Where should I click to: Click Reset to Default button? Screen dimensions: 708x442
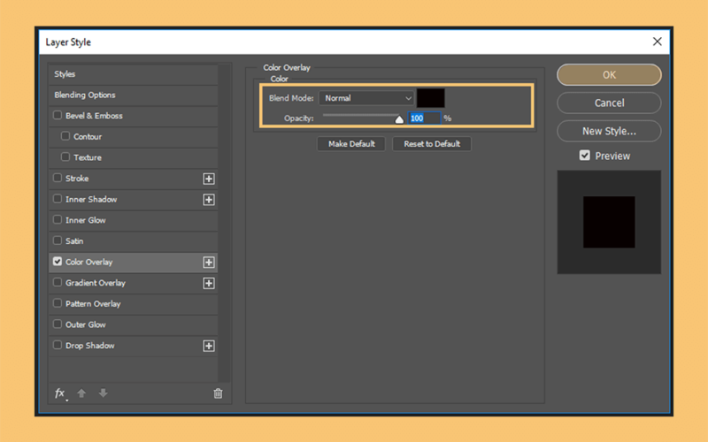coord(432,144)
